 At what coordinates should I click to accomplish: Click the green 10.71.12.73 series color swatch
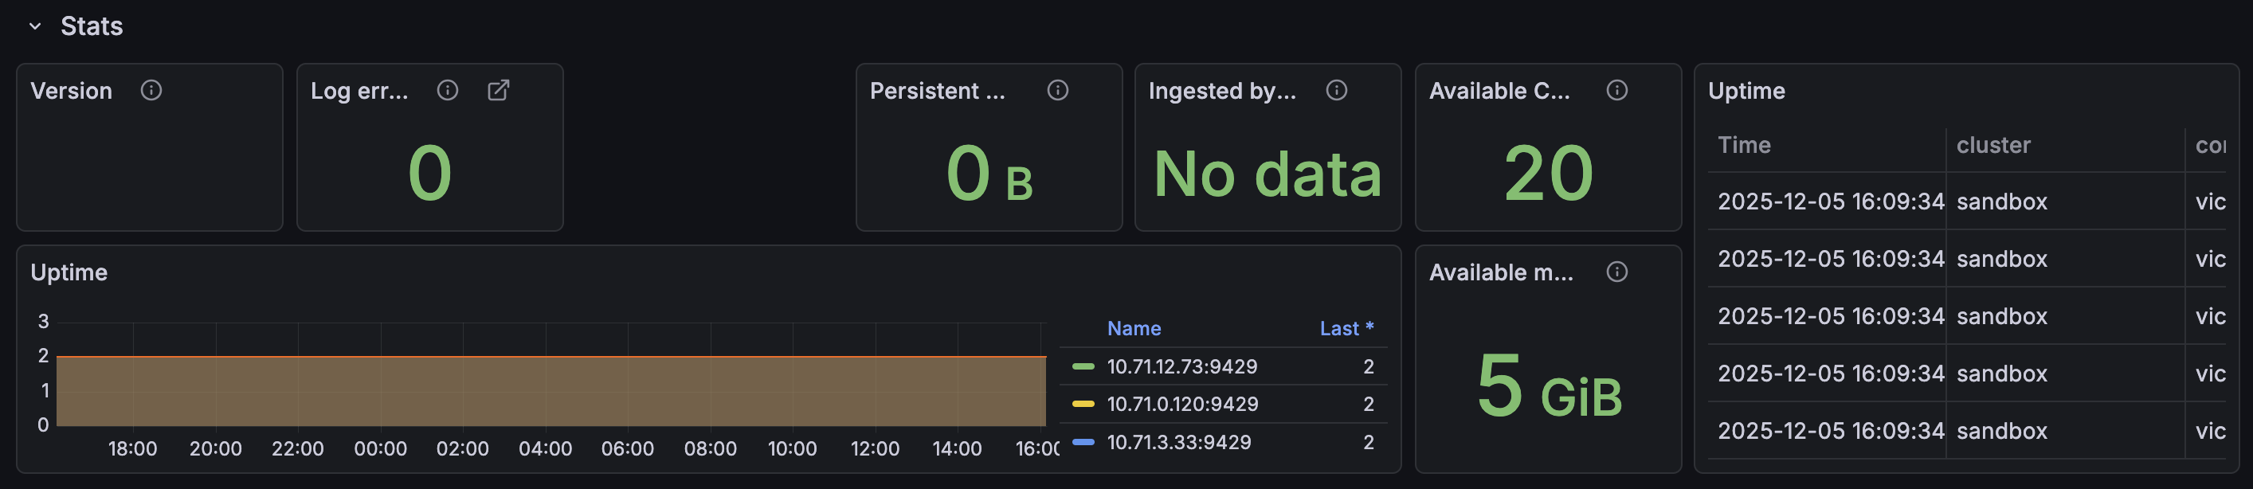1083,366
